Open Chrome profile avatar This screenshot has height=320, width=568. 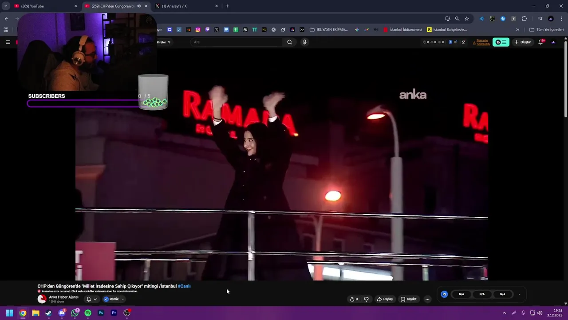click(551, 19)
